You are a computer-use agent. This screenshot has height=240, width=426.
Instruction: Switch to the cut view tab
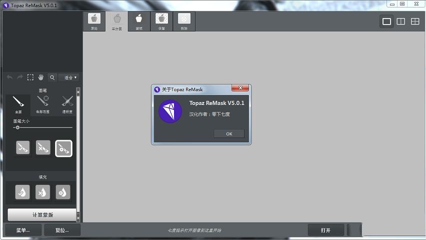(x=184, y=21)
